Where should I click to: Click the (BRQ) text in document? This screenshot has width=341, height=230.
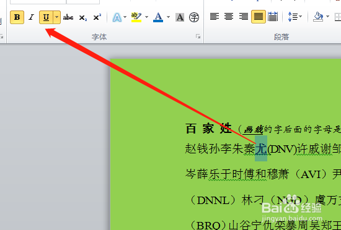pos(209,226)
